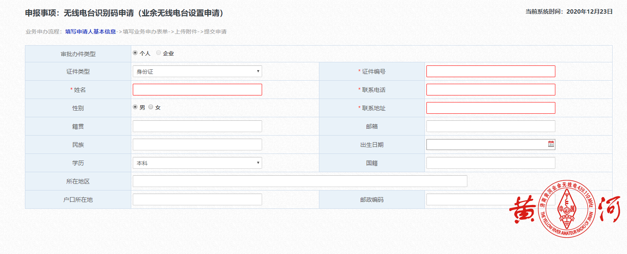Click the 户口所在地 text box

coord(197,199)
